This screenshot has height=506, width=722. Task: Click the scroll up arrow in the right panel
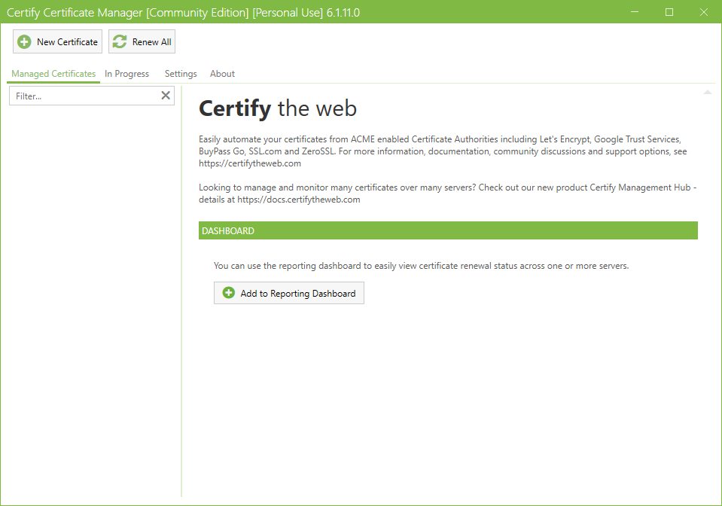708,93
